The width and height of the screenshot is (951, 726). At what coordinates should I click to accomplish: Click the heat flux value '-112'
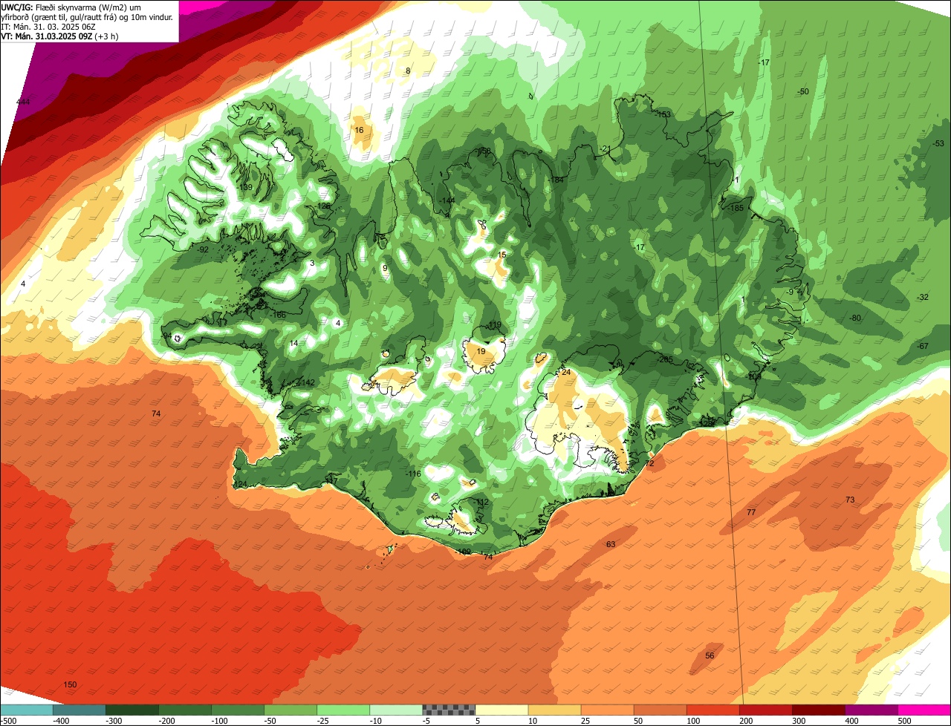(x=481, y=502)
